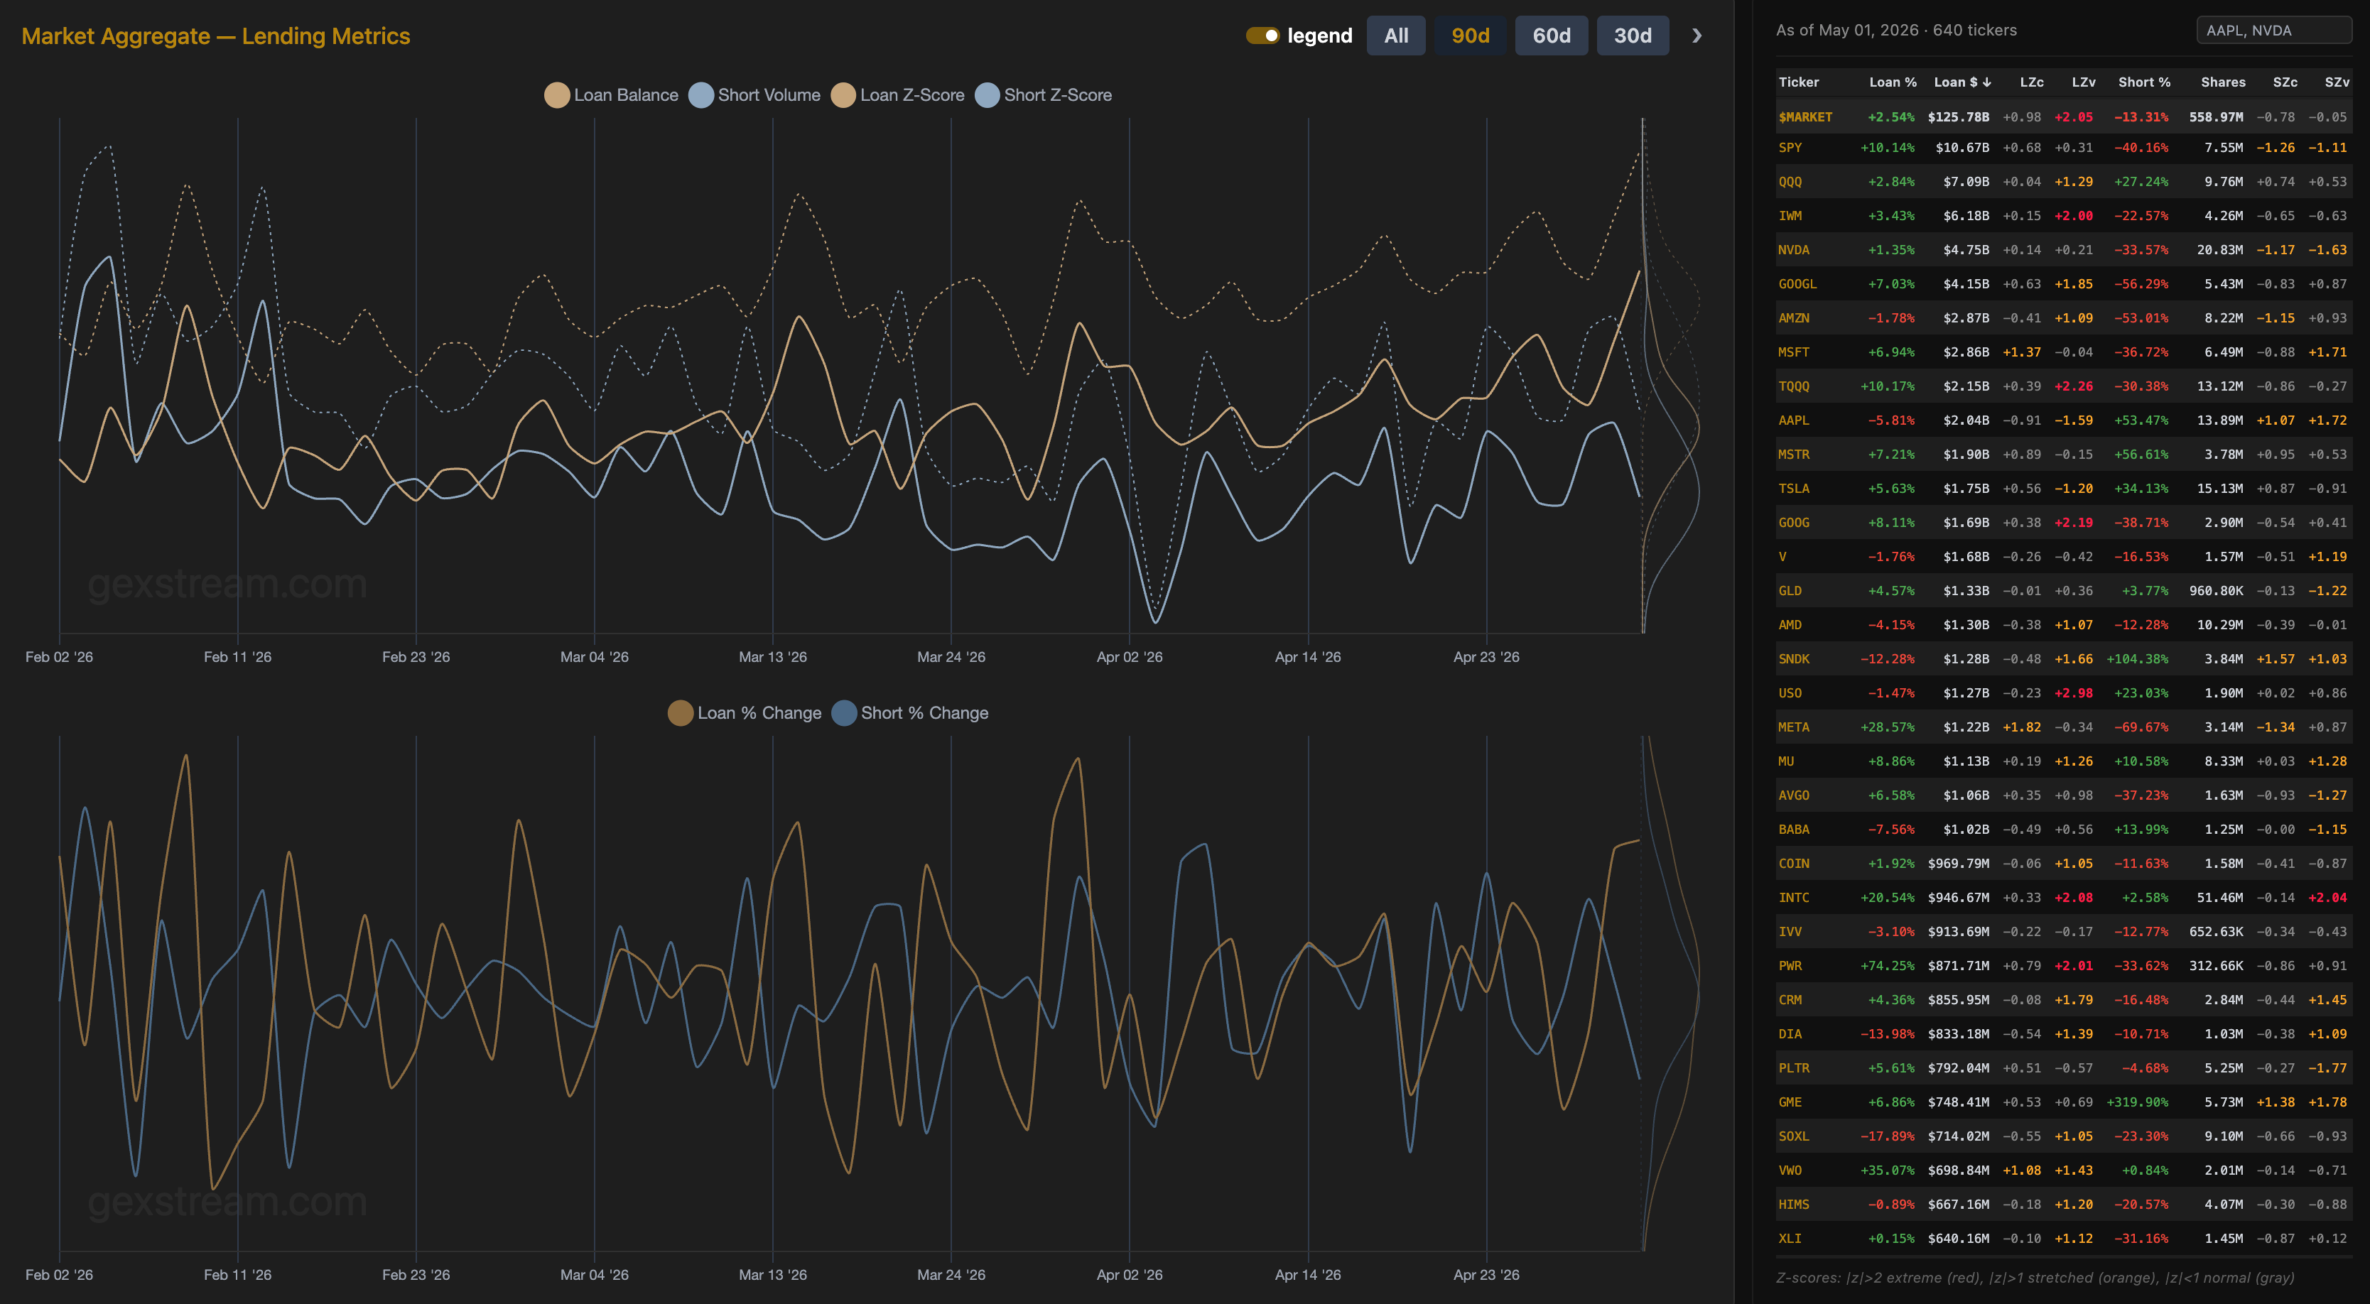2370x1304 pixels.
Task: Click the +74.25% loan change for PWR
Action: 1887,966
